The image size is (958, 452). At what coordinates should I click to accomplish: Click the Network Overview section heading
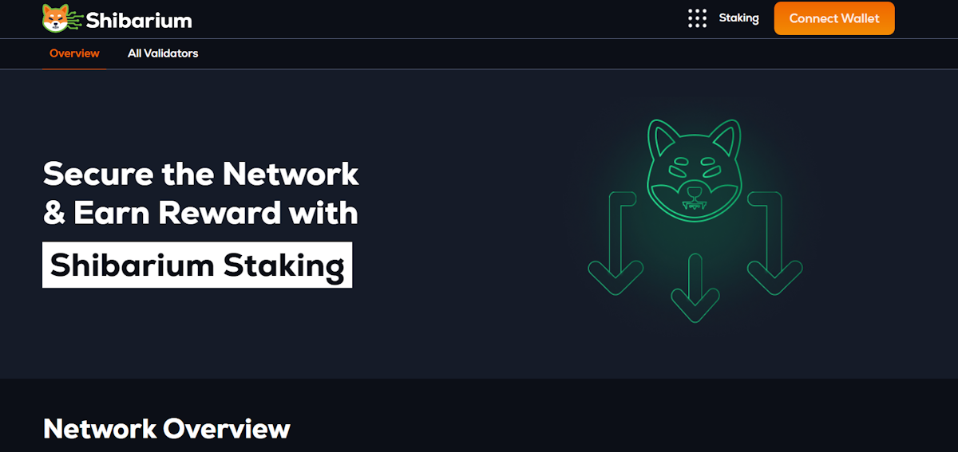point(167,429)
